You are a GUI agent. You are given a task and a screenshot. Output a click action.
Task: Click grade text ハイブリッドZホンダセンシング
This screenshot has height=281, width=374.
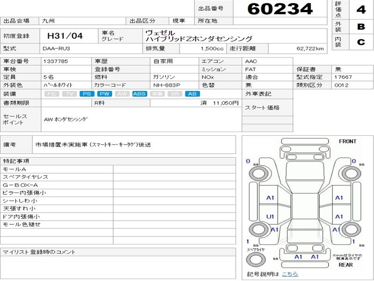point(199,39)
